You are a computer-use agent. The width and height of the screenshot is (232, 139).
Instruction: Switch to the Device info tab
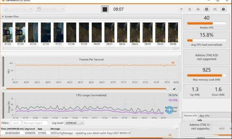pos(190,115)
